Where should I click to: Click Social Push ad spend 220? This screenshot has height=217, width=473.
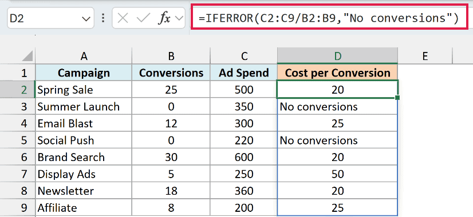pos(244,140)
